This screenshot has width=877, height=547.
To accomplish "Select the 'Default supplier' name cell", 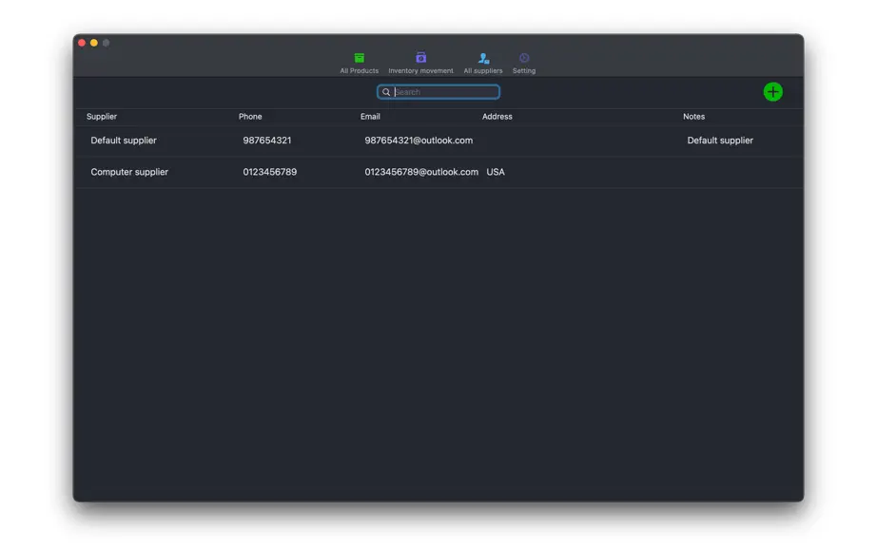I will [124, 141].
